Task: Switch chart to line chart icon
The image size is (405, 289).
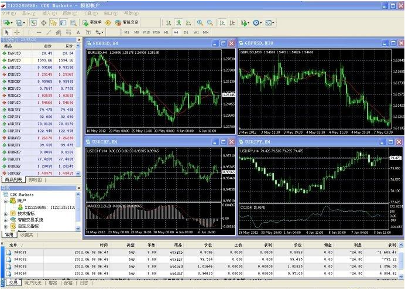Action: coord(188,23)
